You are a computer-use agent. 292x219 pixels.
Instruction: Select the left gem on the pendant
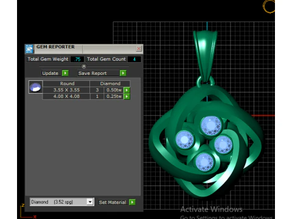(185, 140)
